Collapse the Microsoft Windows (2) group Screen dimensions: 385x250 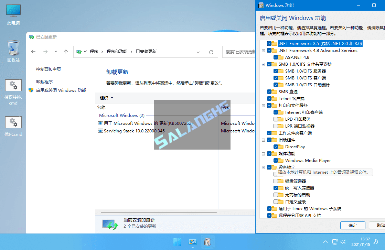click(121, 115)
